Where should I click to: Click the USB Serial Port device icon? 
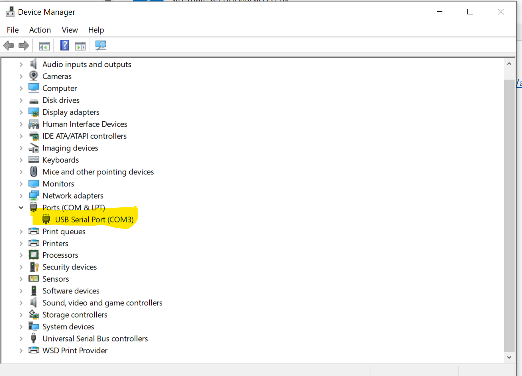tap(46, 219)
